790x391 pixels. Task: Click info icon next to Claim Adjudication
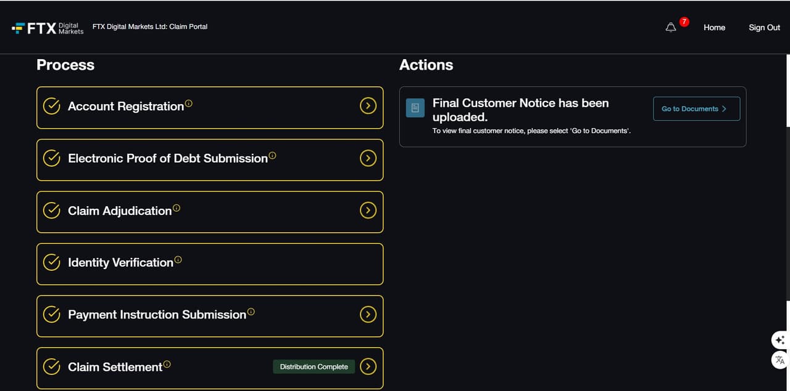click(177, 208)
